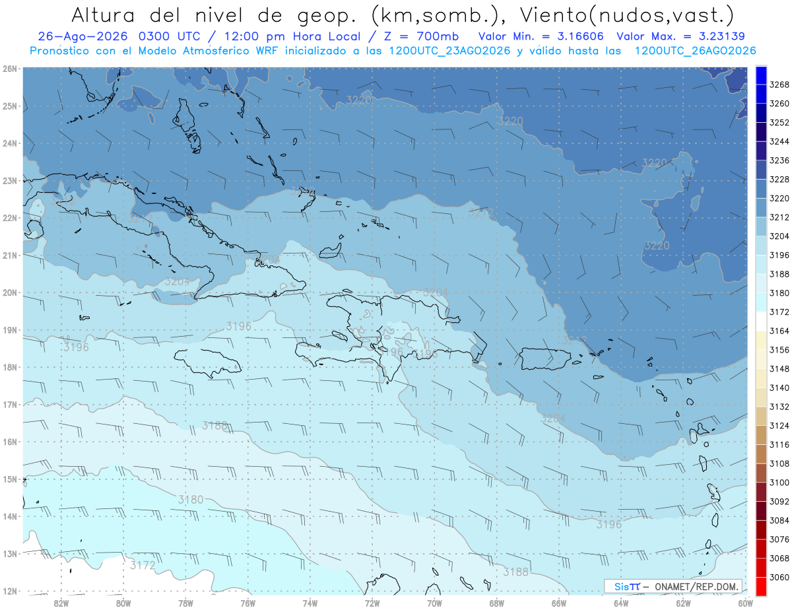Pick the legend swatch between 3228 and 3220
The width and height of the screenshot is (792, 612).
761,188
